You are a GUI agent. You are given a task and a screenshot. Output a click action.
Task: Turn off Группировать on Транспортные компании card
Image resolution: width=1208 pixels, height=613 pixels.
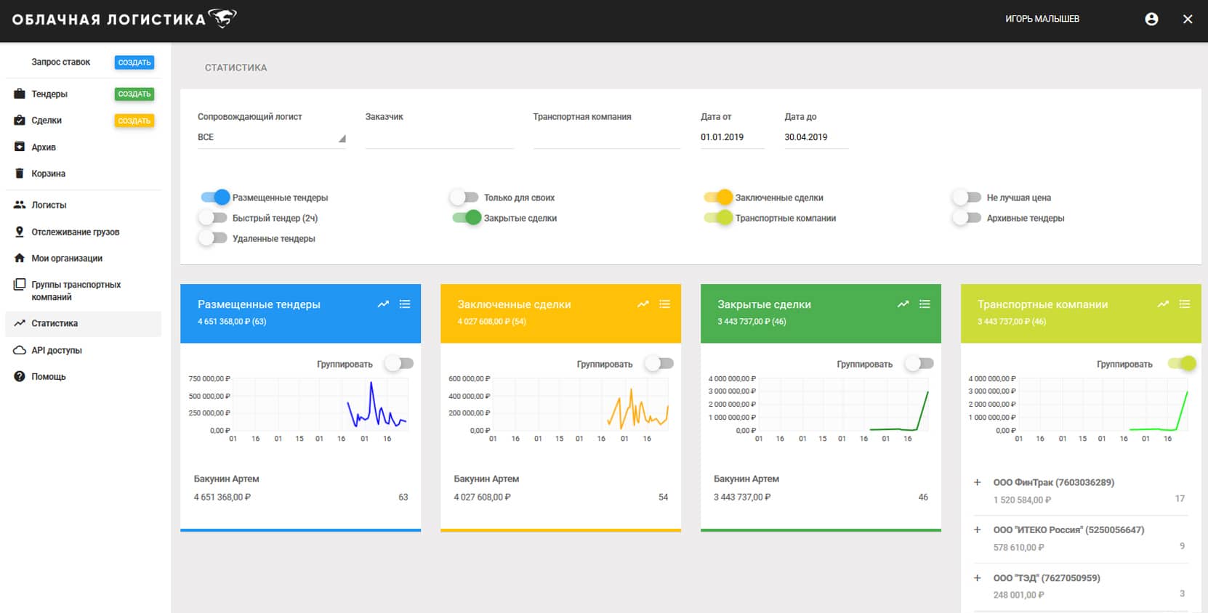tap(1182, 363)
